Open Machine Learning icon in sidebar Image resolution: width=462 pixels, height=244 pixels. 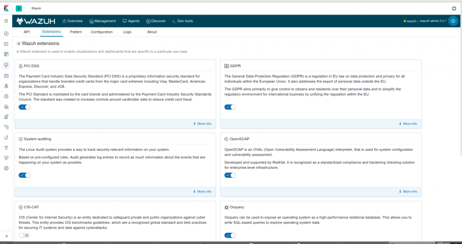[x=6, y=96]
